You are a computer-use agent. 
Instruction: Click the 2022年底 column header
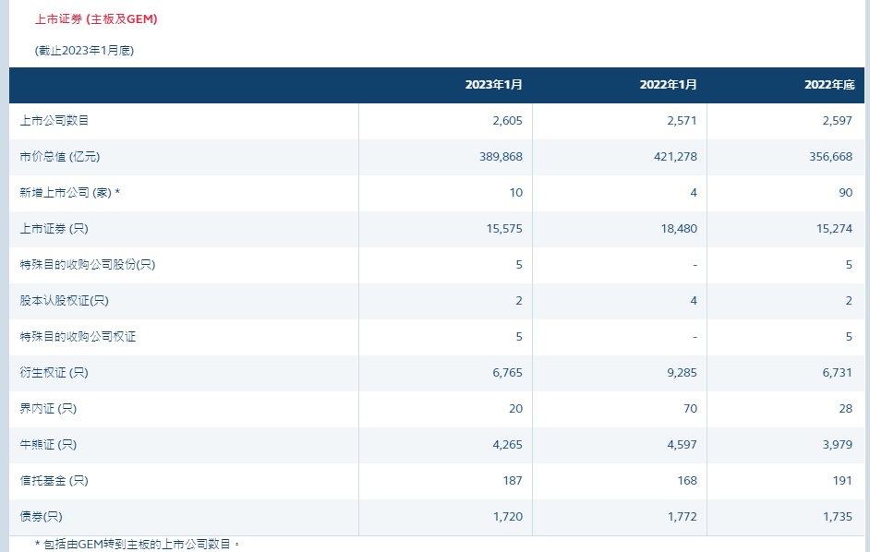(829, 85)
